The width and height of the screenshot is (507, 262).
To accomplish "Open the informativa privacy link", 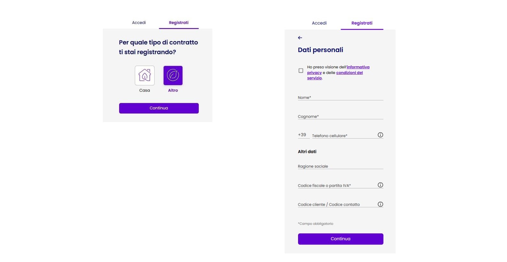I will coord(358,67).
